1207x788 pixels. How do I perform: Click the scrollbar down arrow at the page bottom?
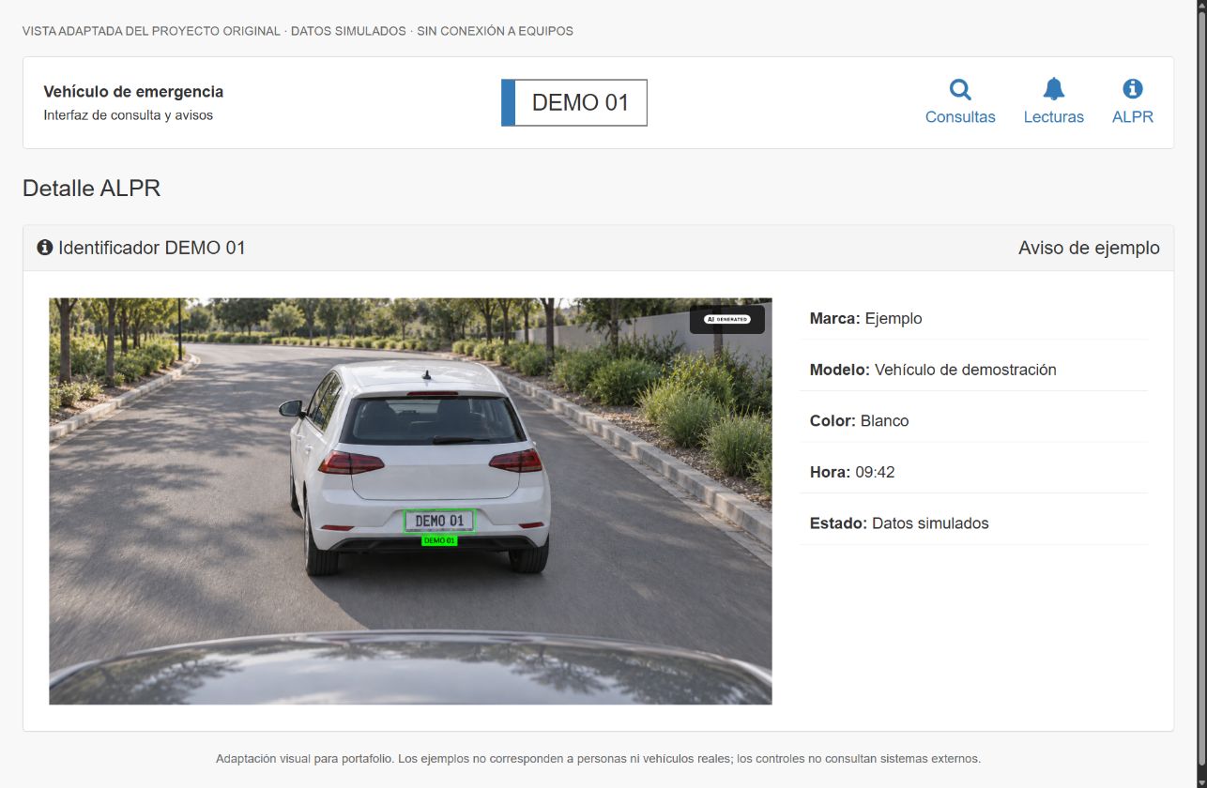[1201, 781]
